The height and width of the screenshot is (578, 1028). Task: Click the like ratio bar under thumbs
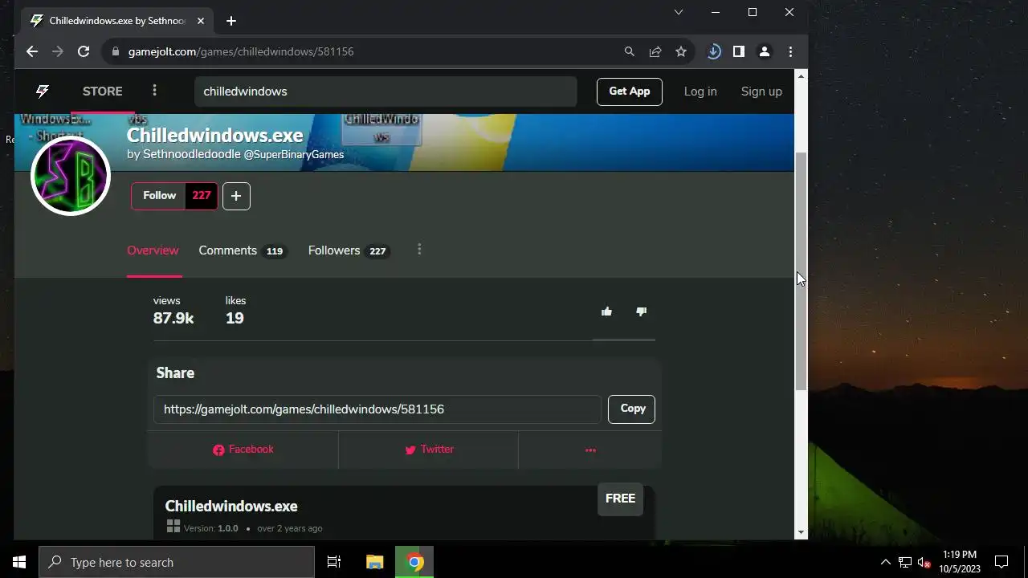(x=623, y=340)
